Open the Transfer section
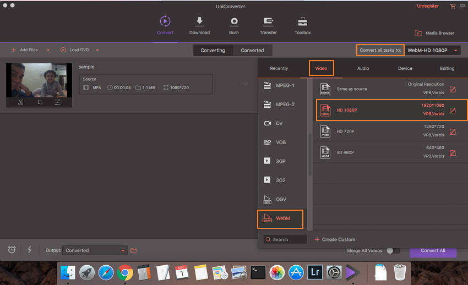Viewport: 468px width, 285px height. [x=268, y=25]
